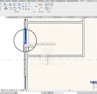Image resolution: width=97 pixels, height=94 pixels.
Task: Open ribbon display options dropdown at top right
Action: tap(90, 1)
